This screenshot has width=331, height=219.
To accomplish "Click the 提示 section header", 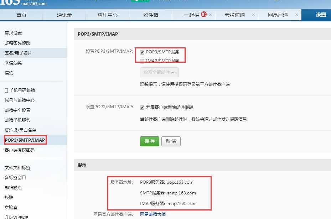I will click(x=82, y=165).
